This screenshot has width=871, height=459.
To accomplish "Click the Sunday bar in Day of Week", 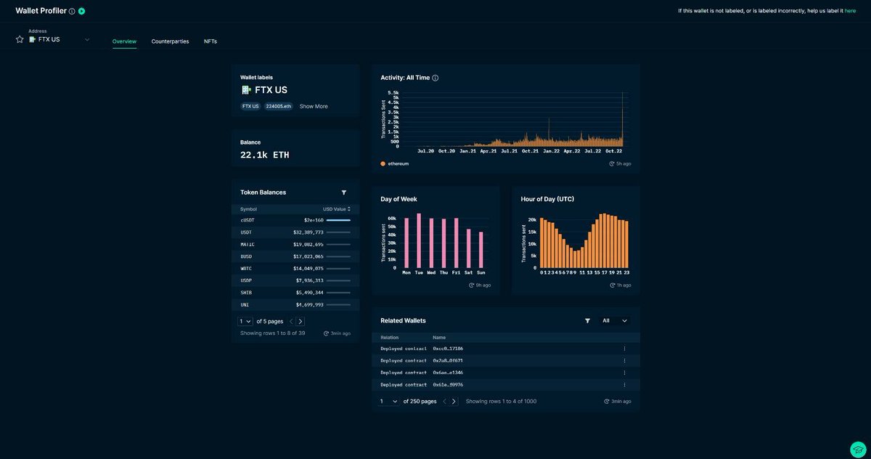I will (481, 251).
